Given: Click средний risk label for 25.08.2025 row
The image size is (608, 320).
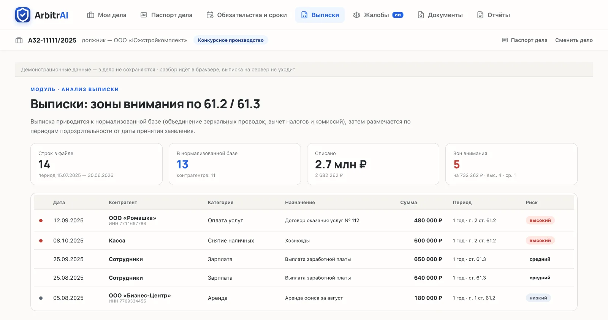Looking at the screenshot, I should coord(540,278).
